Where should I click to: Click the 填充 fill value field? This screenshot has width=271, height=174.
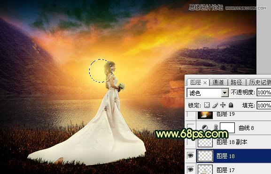pyautogui.click(x=264, y=106)
